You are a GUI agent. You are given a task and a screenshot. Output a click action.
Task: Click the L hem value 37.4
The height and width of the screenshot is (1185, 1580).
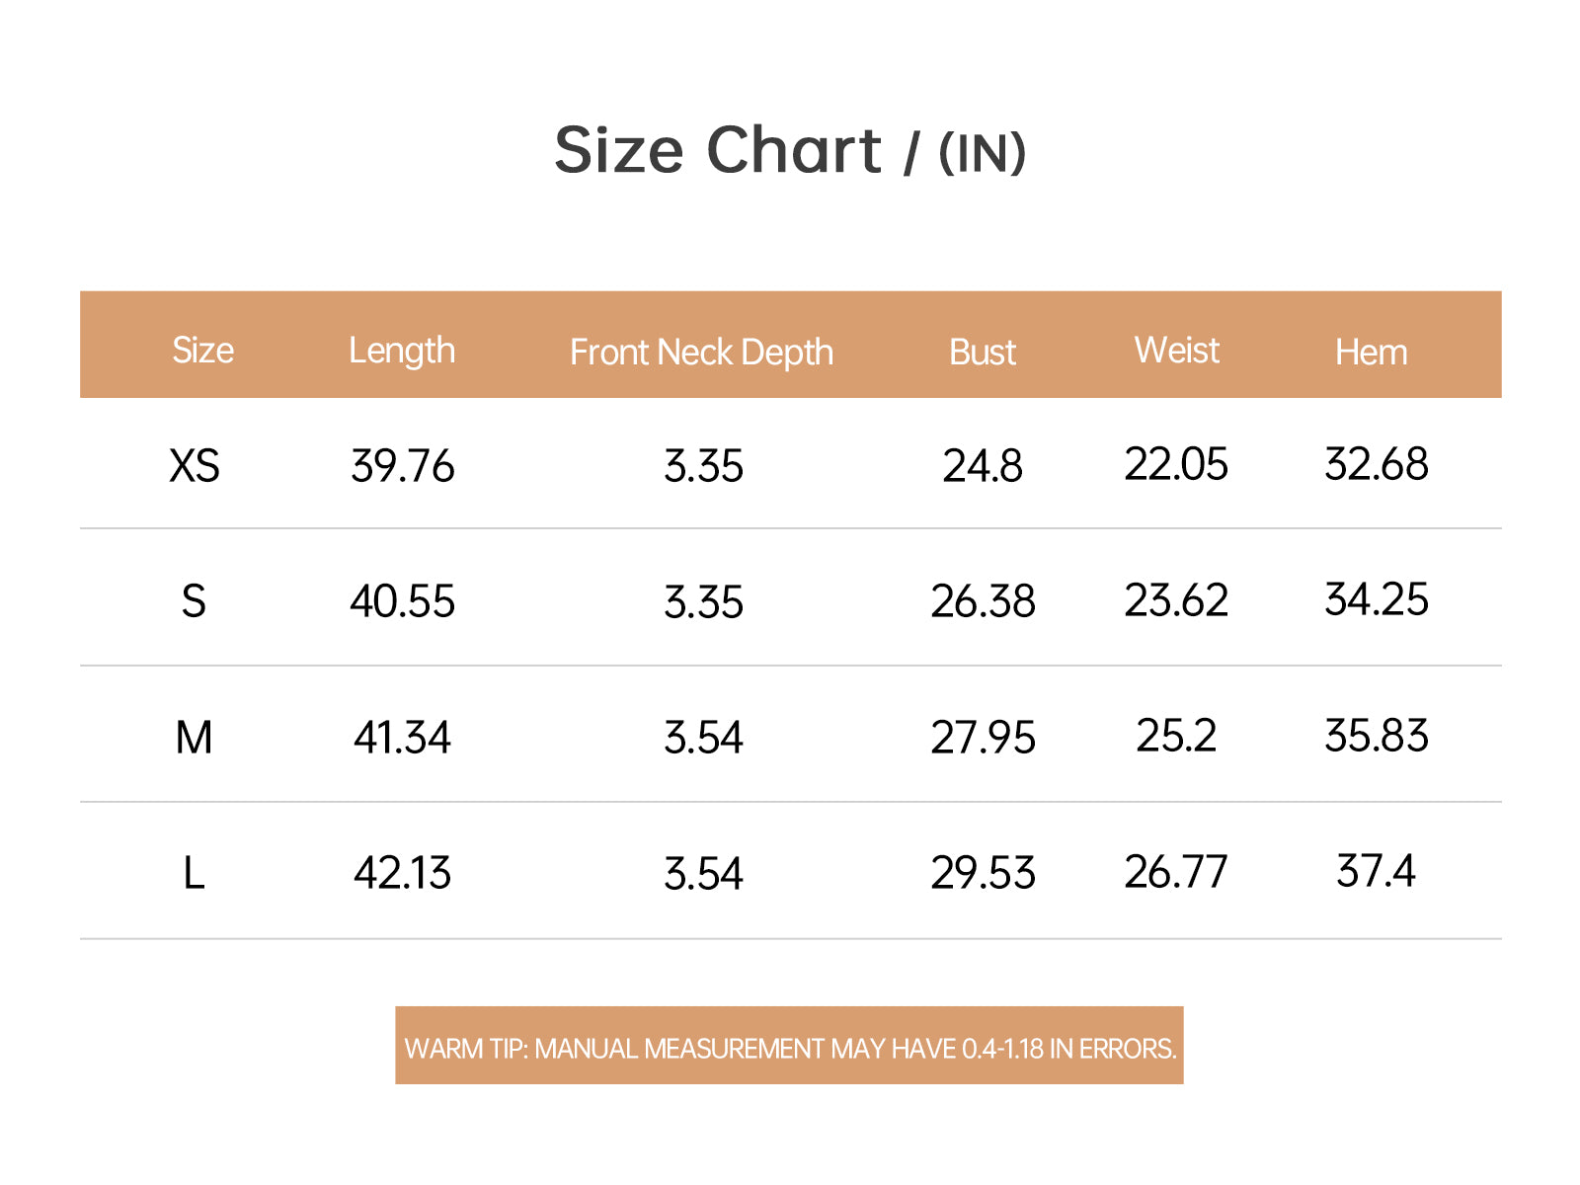click(x=1376, y=871)
